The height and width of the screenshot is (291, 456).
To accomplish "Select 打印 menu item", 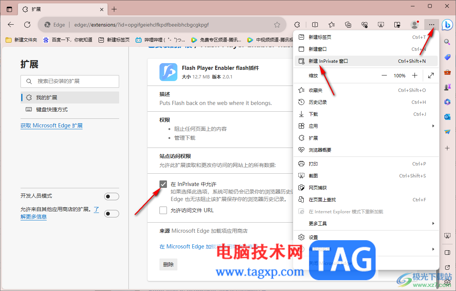I will coord(366,164).
